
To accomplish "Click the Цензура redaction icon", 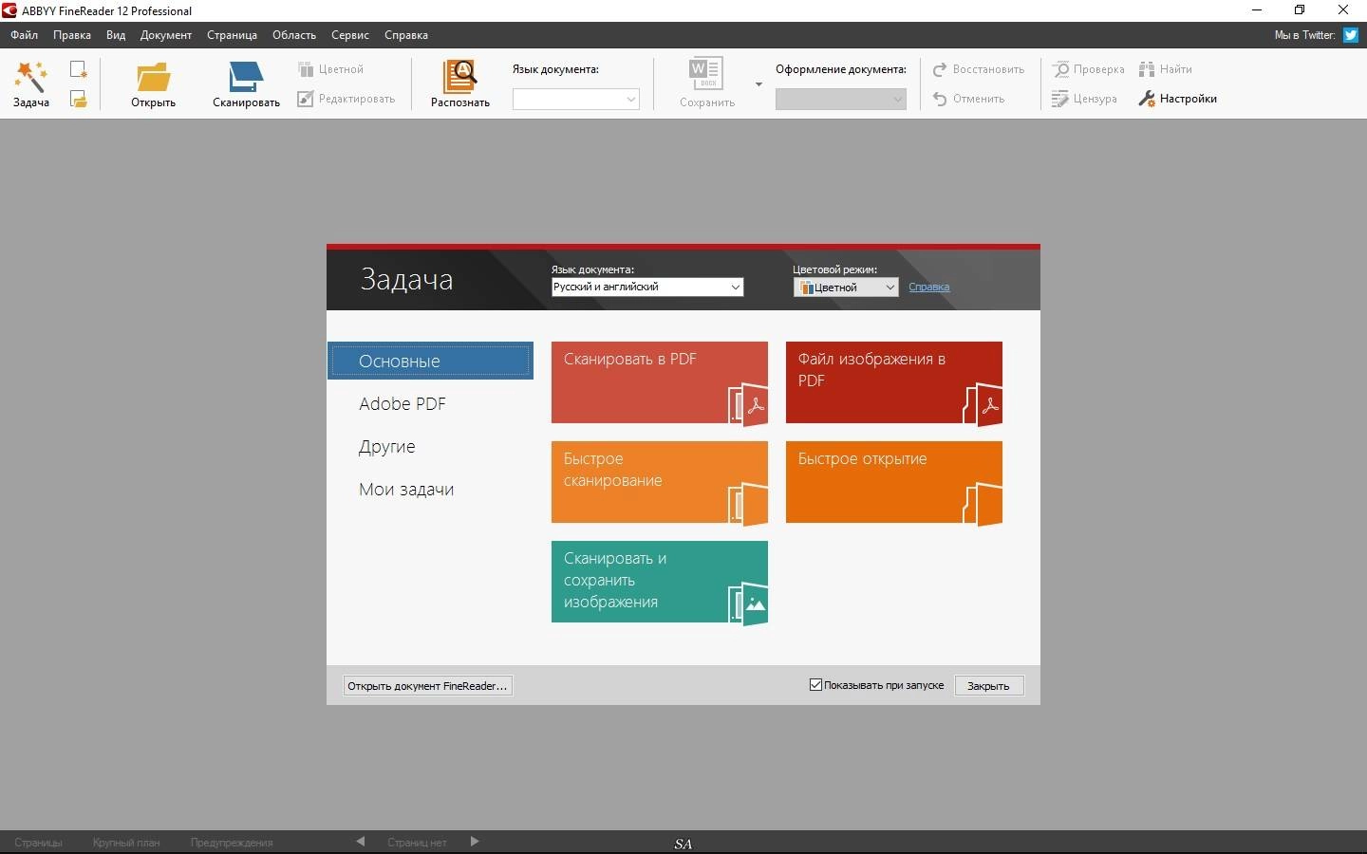I will (x=1060, y=99).
